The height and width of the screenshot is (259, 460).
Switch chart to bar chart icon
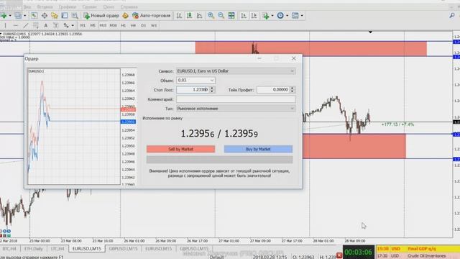[179, 16]
